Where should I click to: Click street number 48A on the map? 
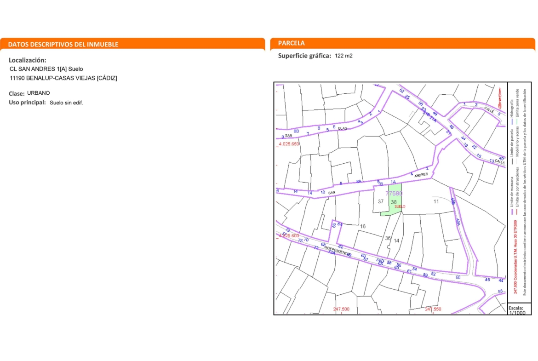458,223
